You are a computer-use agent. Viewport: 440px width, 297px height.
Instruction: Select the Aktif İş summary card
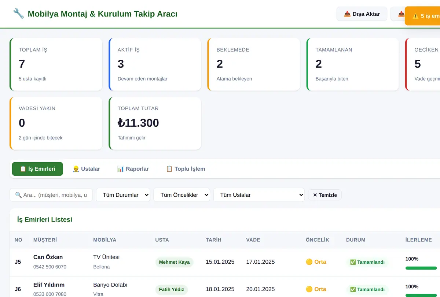pyautogui.click(x=155, y=64)
